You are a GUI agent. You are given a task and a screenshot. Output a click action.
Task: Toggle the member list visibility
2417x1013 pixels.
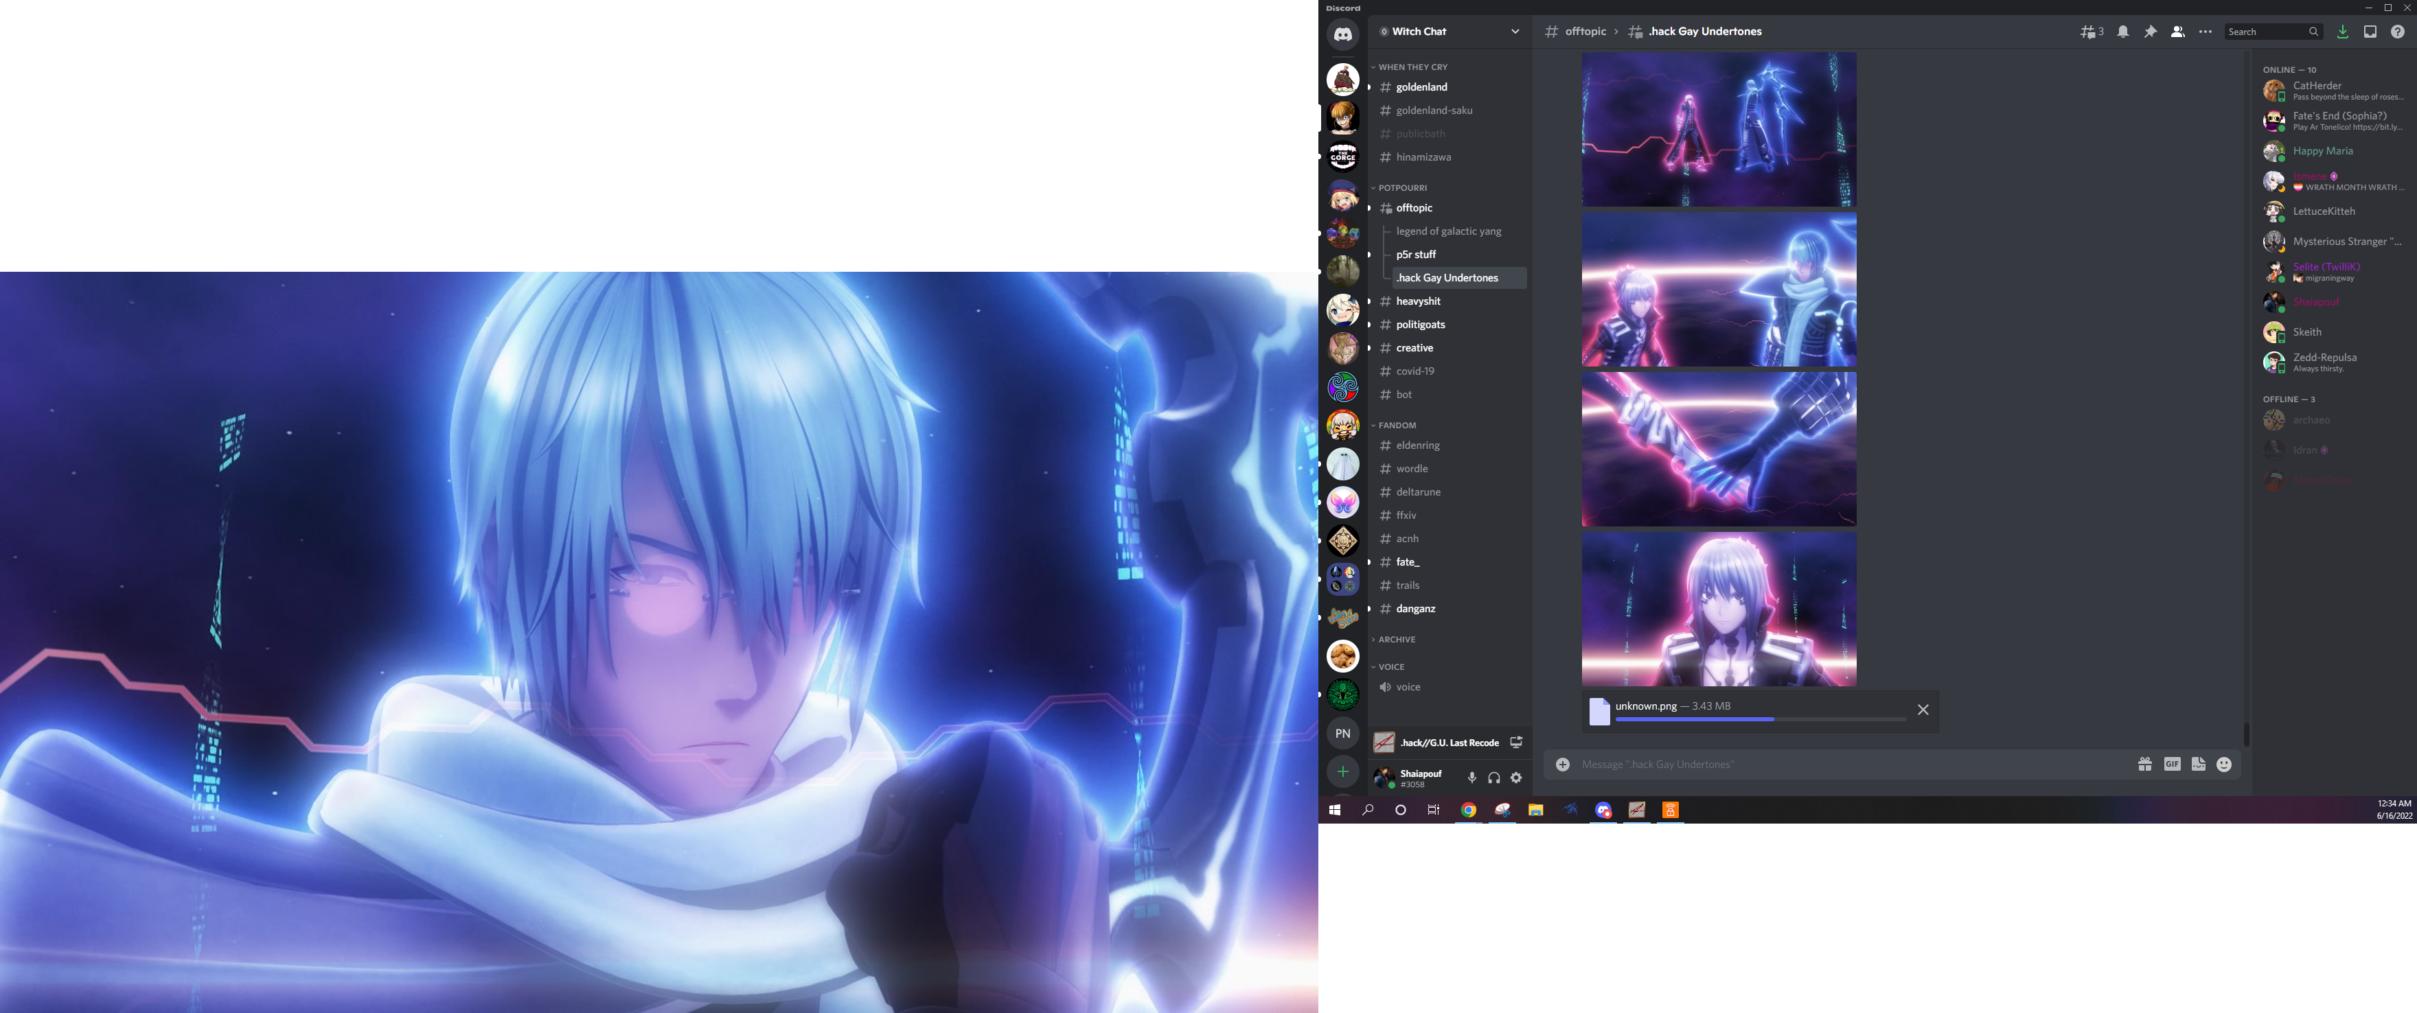point(2178,32)
